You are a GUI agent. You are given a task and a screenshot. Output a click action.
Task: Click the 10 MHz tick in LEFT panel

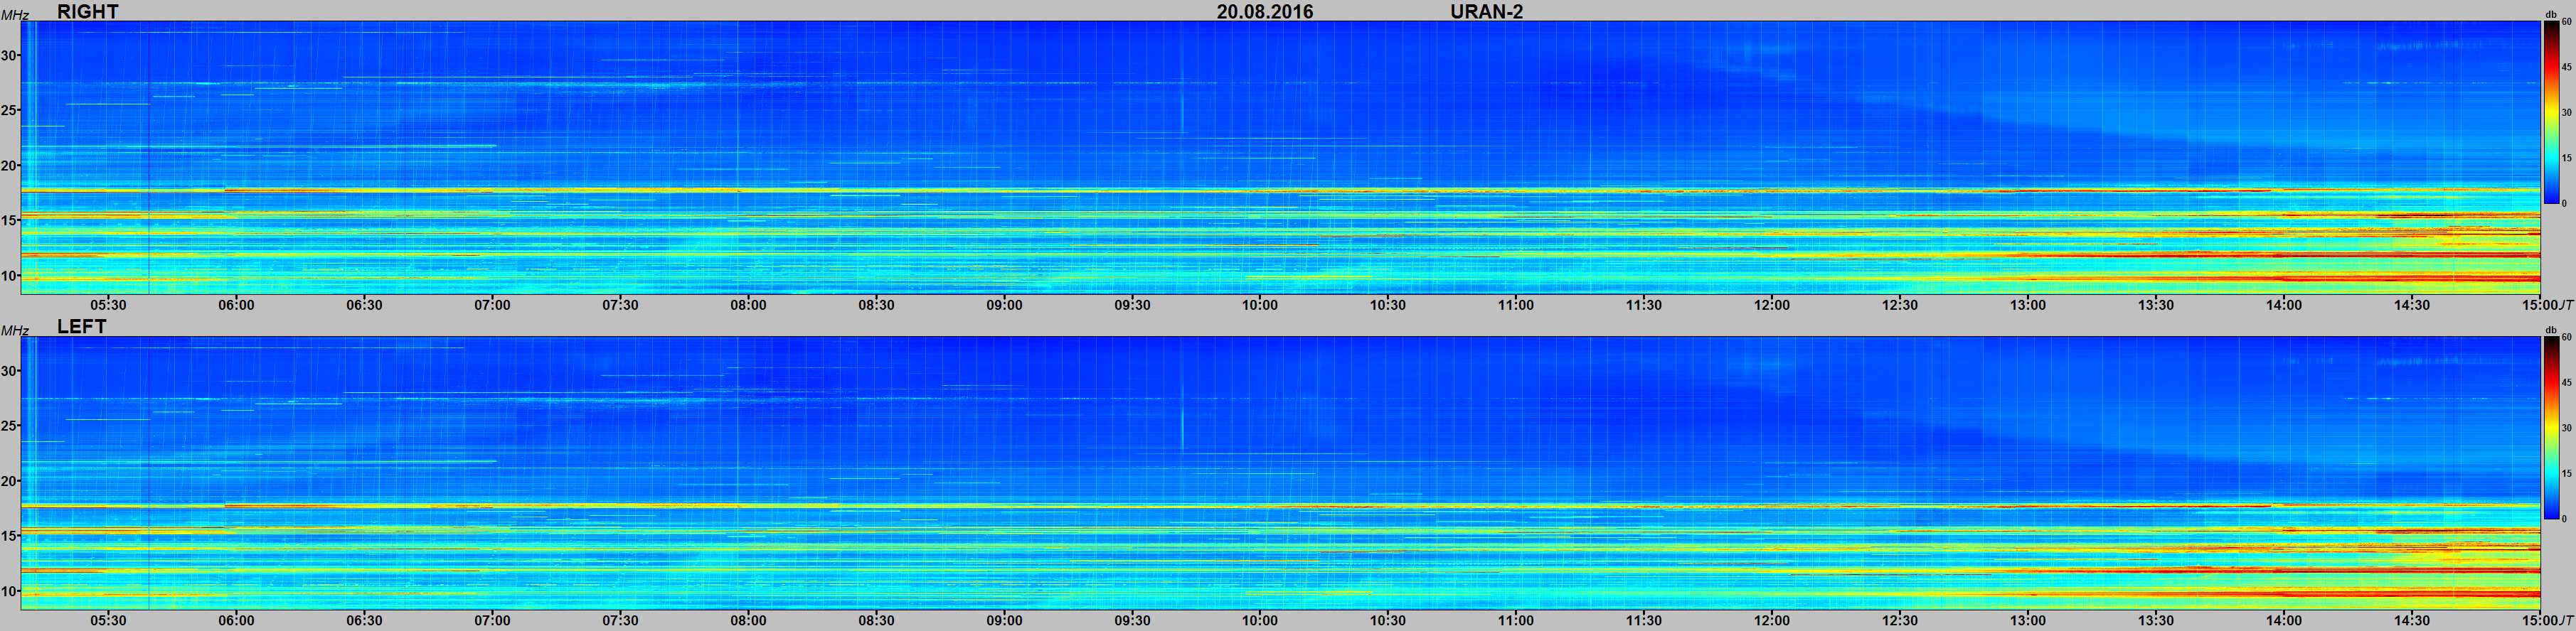[x=9, y=590]
